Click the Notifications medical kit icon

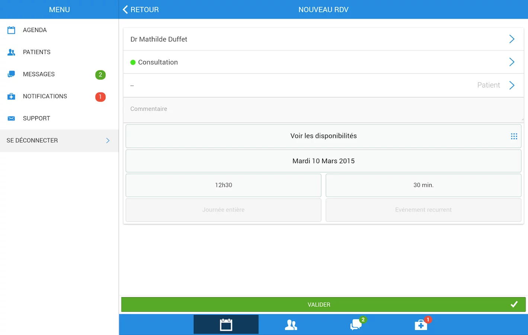[12, 96]
